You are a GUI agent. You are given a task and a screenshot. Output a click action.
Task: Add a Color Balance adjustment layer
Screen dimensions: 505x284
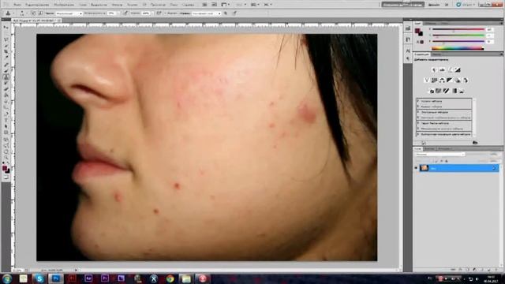(x=443, y=80)
